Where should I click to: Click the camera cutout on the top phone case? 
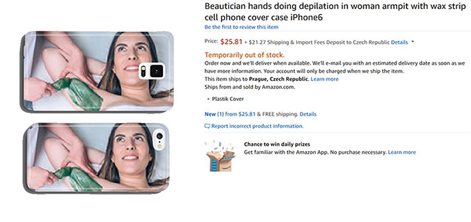[x=152, y=70]
